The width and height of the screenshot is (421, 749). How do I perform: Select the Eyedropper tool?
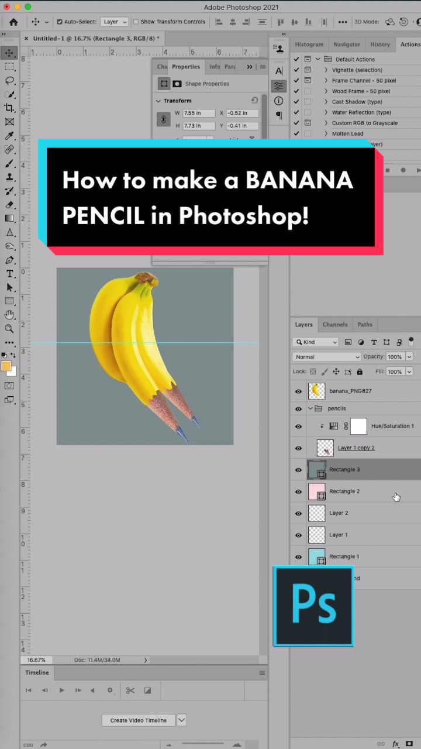pos(9,136)
